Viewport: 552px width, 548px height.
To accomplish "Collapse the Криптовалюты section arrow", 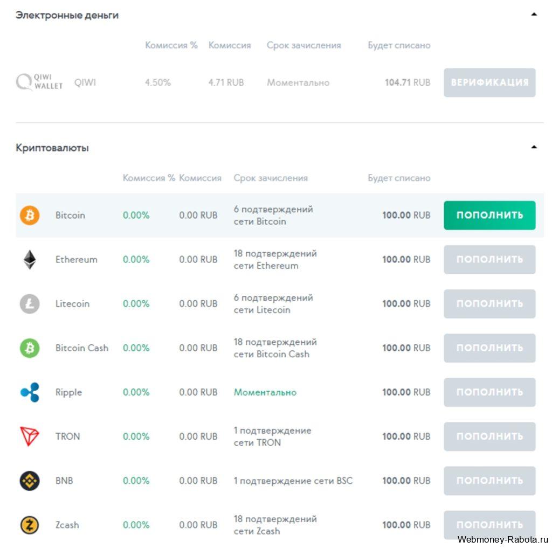I will 534,147.
